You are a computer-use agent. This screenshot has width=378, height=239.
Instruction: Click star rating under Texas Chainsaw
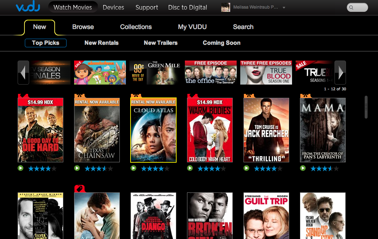coord(99,169)
